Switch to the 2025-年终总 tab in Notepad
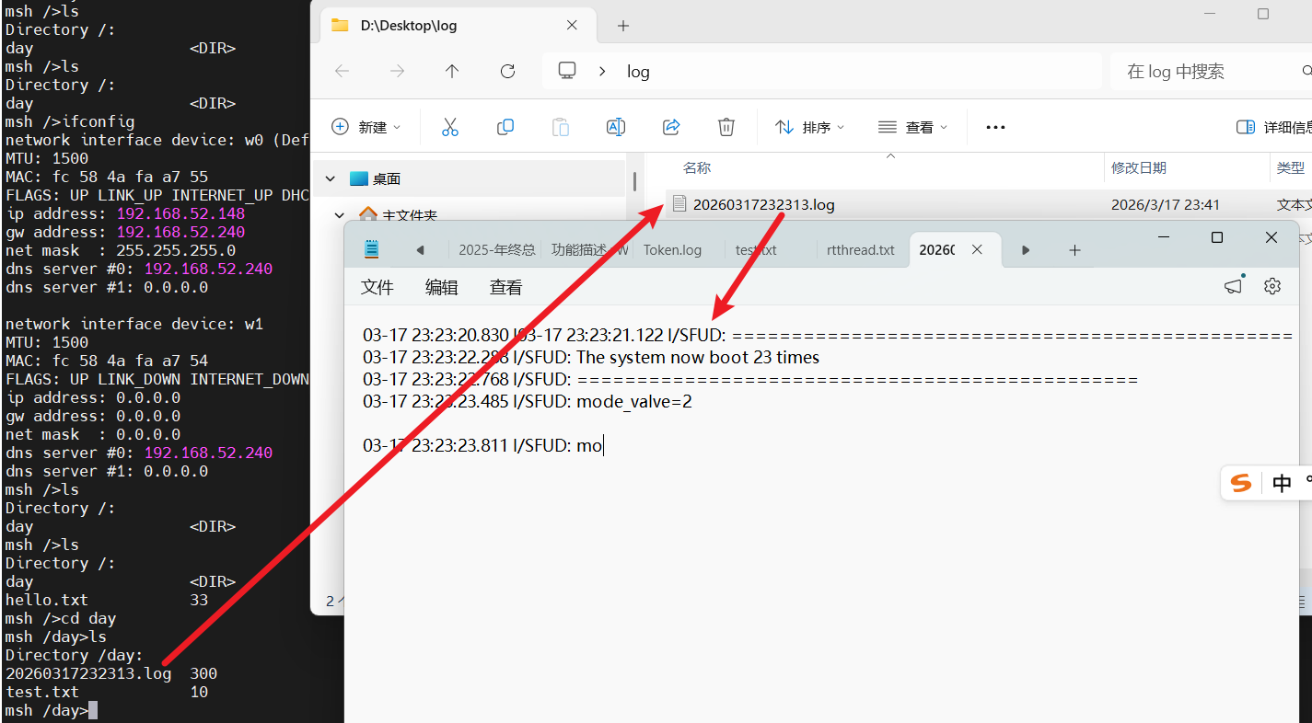This screenshot has height=723, width=1312. pos(496,249)
